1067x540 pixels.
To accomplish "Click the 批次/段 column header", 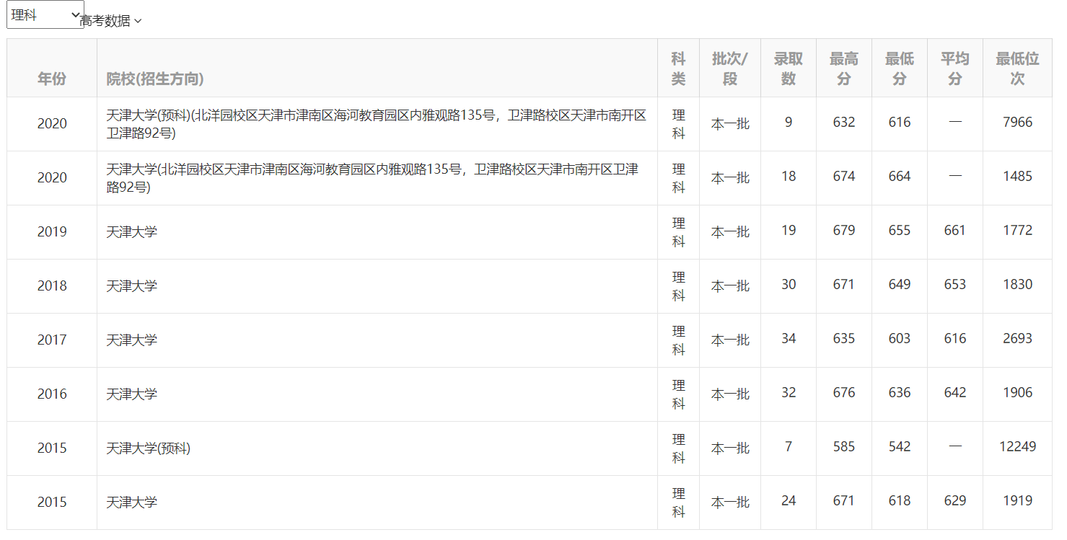I will coord(730,68).
